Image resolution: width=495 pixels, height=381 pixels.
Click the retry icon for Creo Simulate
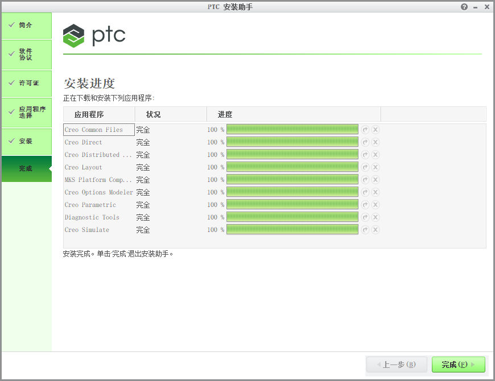[x=365, y=230]
